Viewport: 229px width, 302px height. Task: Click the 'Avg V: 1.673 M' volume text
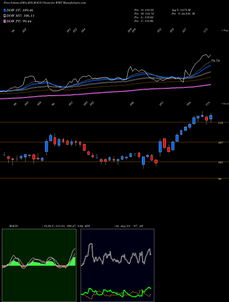[181, 10]
